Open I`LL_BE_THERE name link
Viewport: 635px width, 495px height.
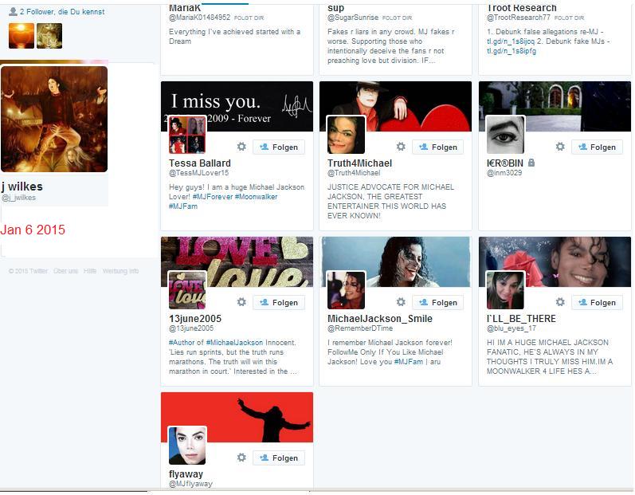click(x=521, y=318)
